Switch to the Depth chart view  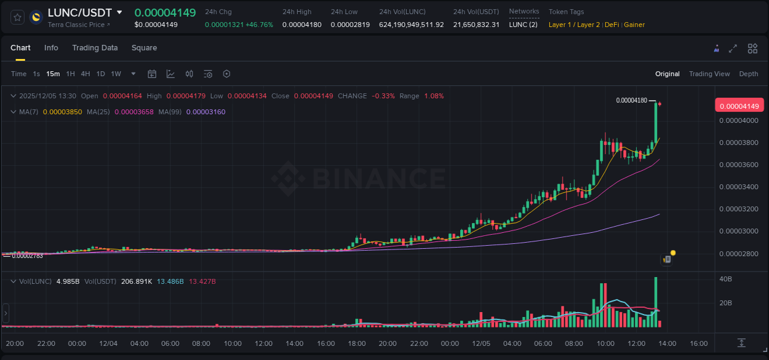(749, 74)
